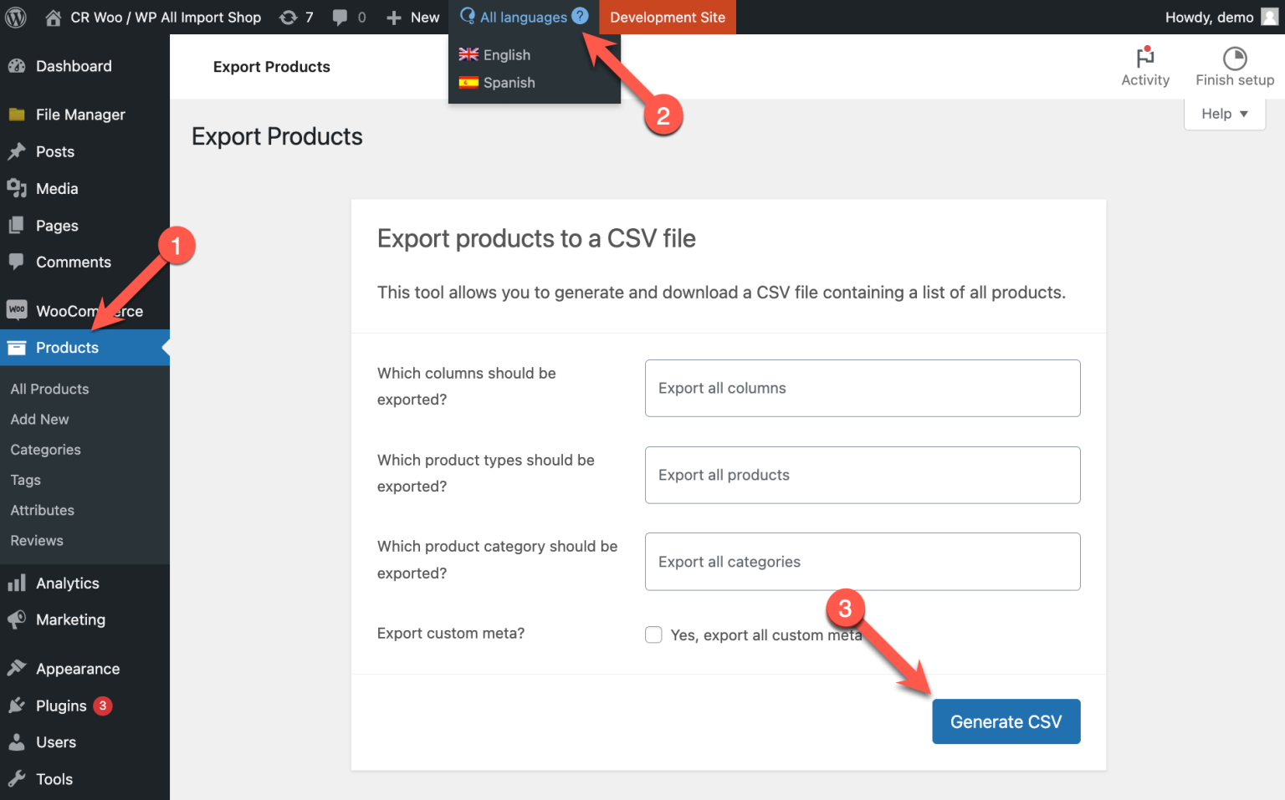Select English from the language menu
Image resolution: width=1285 pixels, height=800 pixels.
[506, 54]
